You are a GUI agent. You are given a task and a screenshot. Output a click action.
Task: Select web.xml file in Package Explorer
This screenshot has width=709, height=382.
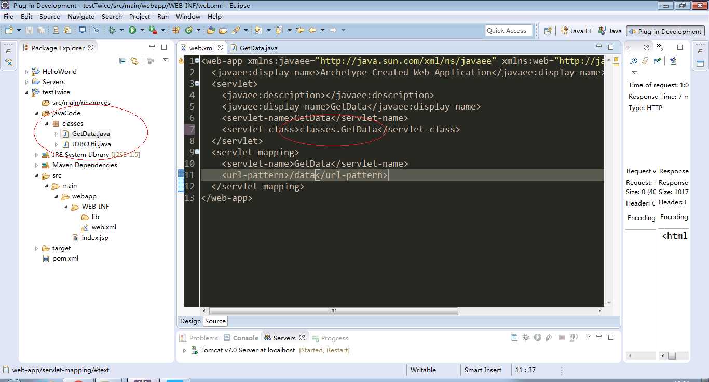point(104,227)
